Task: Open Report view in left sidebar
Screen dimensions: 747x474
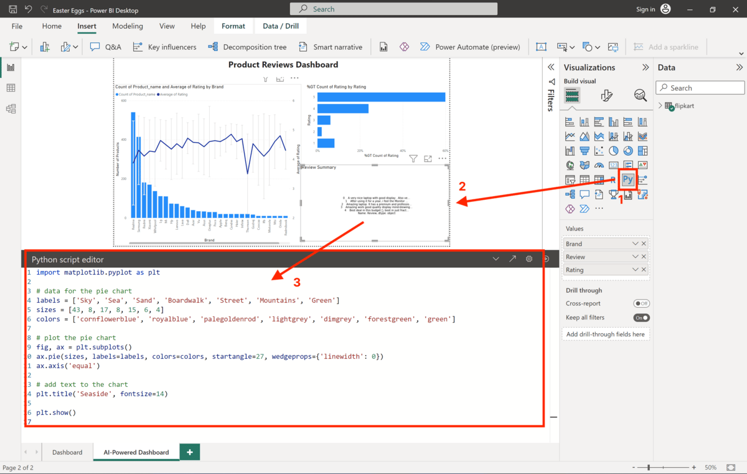Action: tap(11, 67)
